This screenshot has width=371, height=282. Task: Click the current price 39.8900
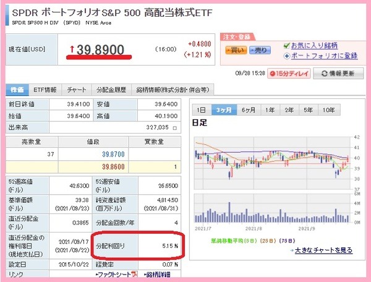click(x=100, y=49)
